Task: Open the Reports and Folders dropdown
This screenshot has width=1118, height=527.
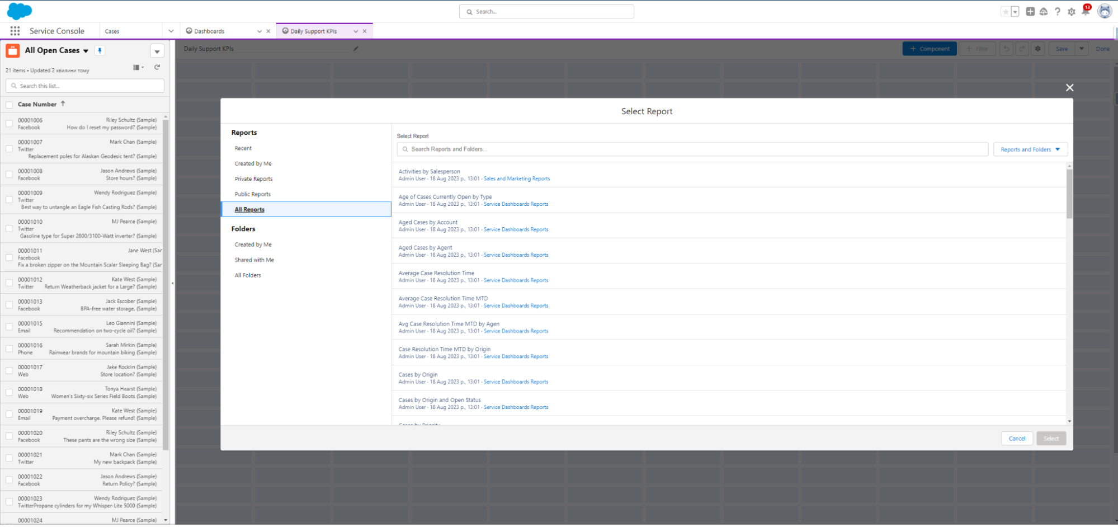Action: [x=1030, y=149]
